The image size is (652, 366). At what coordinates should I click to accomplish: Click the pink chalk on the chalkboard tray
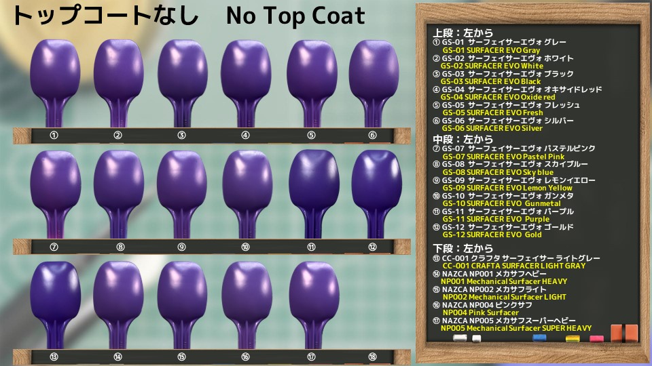point(596,339)
